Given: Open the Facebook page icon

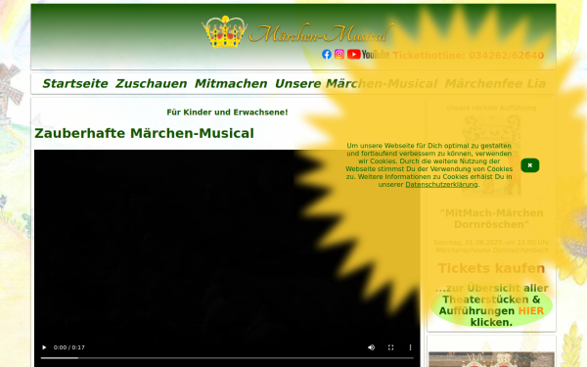Looking at the screenshot, I should click(327, 54).
